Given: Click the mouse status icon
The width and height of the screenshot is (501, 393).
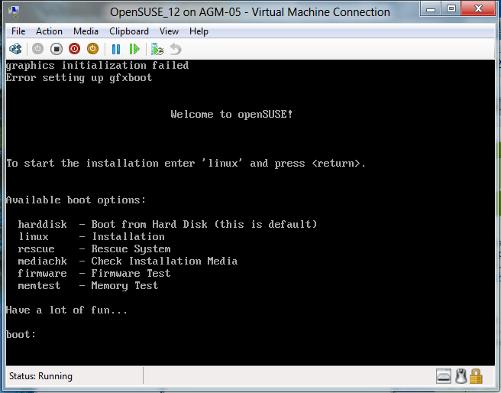Looking at the screenshot, I should pyautogui.click(x=461, y=376).
